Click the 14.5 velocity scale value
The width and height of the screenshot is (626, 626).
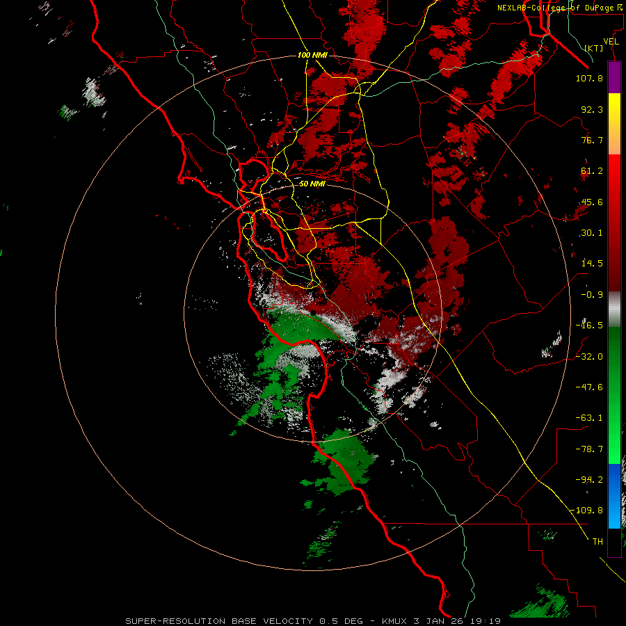(x=592, y=264)
